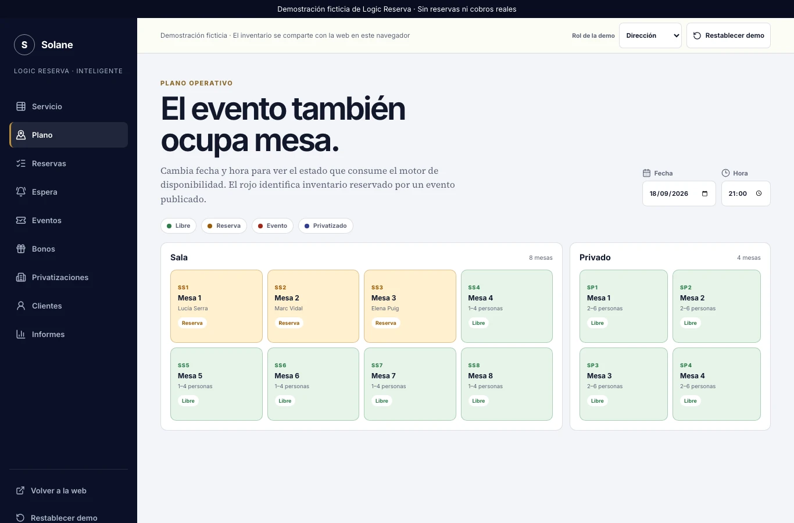Click the Plano map pin icon
This screenshot has width=794, height=523.
pos(21,135)
